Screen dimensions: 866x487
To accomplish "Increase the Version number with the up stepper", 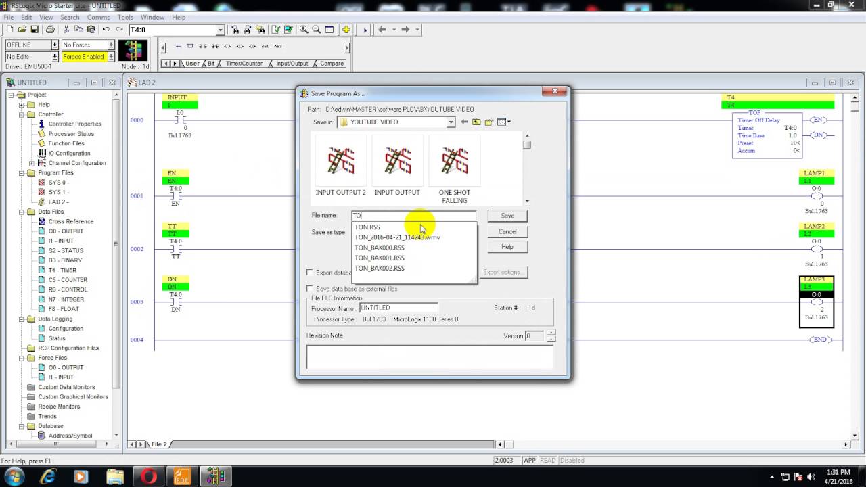I will pos(551,333).
